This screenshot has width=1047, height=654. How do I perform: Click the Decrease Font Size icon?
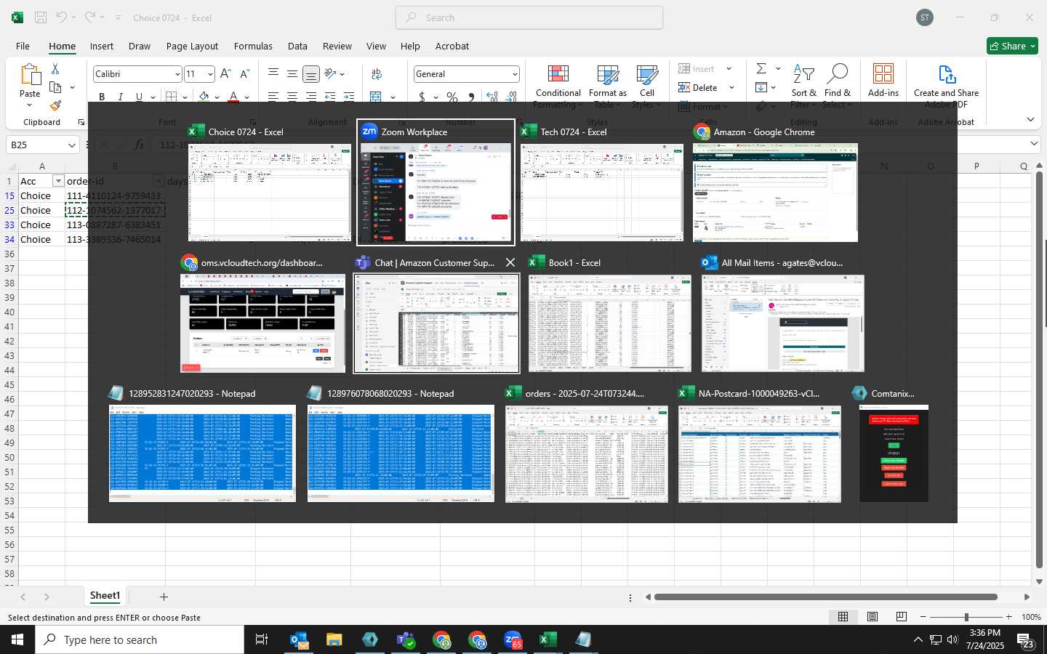[x=244, y=74]
